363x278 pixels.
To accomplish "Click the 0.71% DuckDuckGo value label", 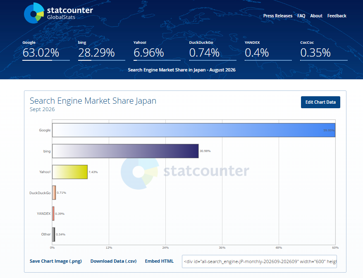I will click(61, 192).
